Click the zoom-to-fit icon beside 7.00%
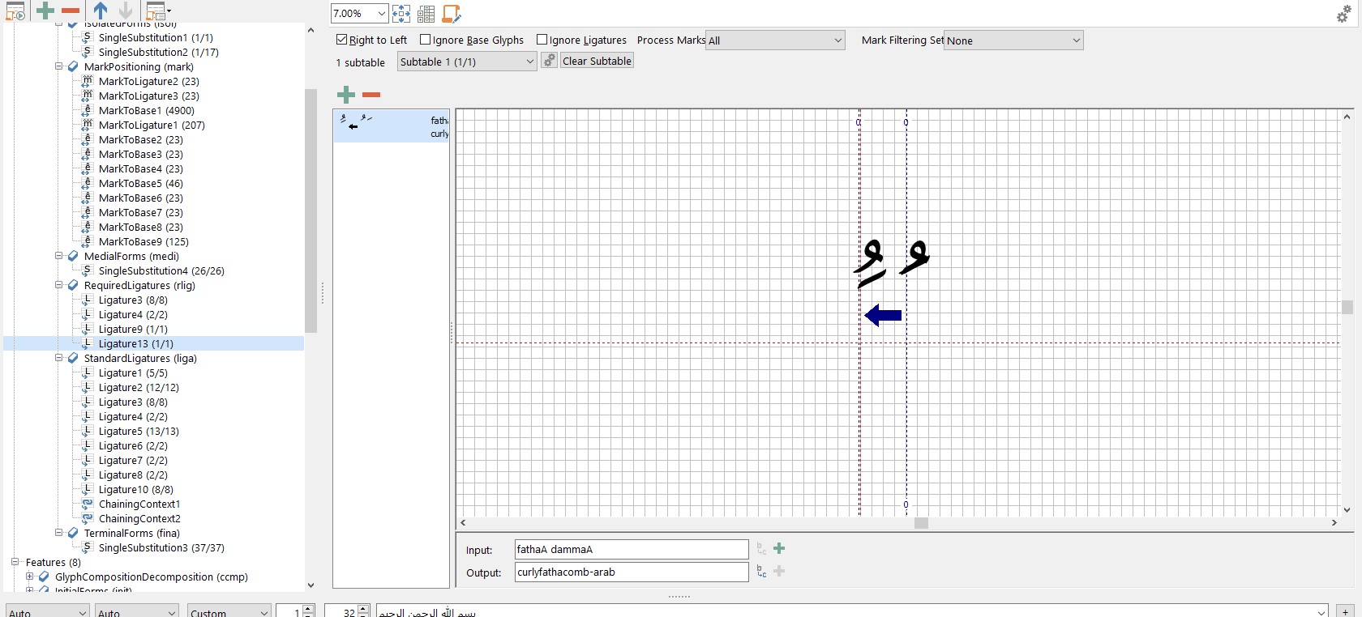 (x=401, y=14)
